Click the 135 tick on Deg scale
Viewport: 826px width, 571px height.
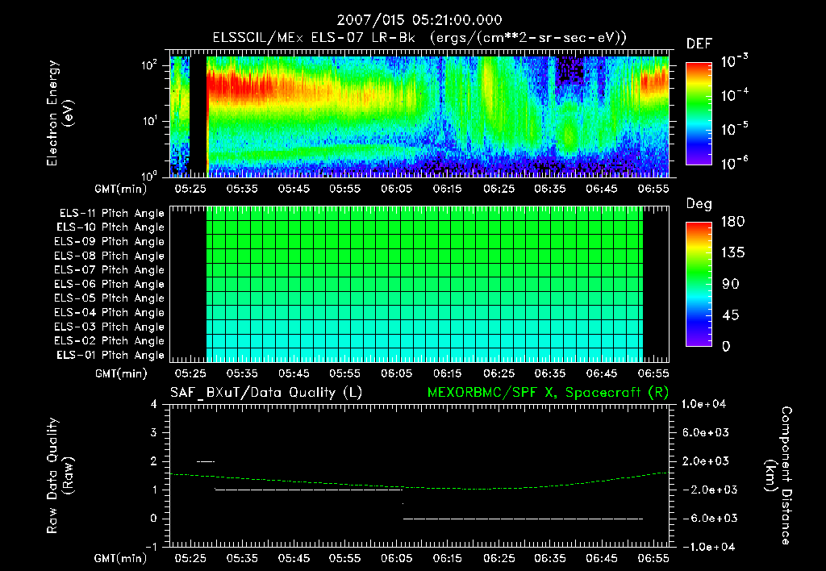pyautogui.click(x=732, y=253)
